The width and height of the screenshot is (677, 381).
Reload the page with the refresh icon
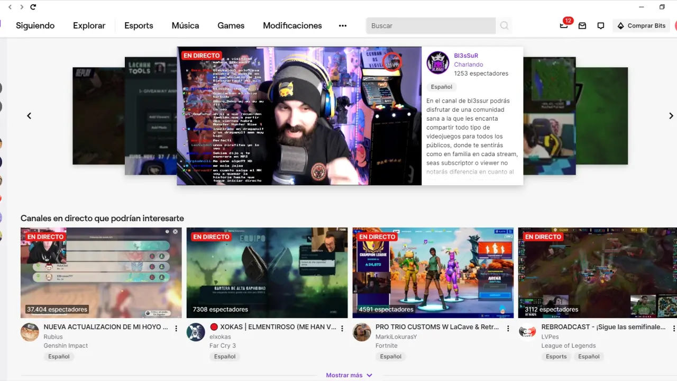point(33,7)
